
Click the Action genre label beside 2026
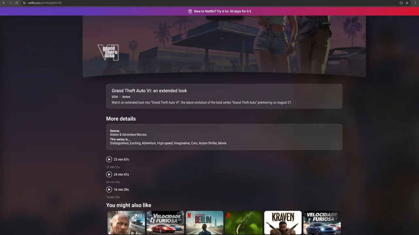pos(126,97)
